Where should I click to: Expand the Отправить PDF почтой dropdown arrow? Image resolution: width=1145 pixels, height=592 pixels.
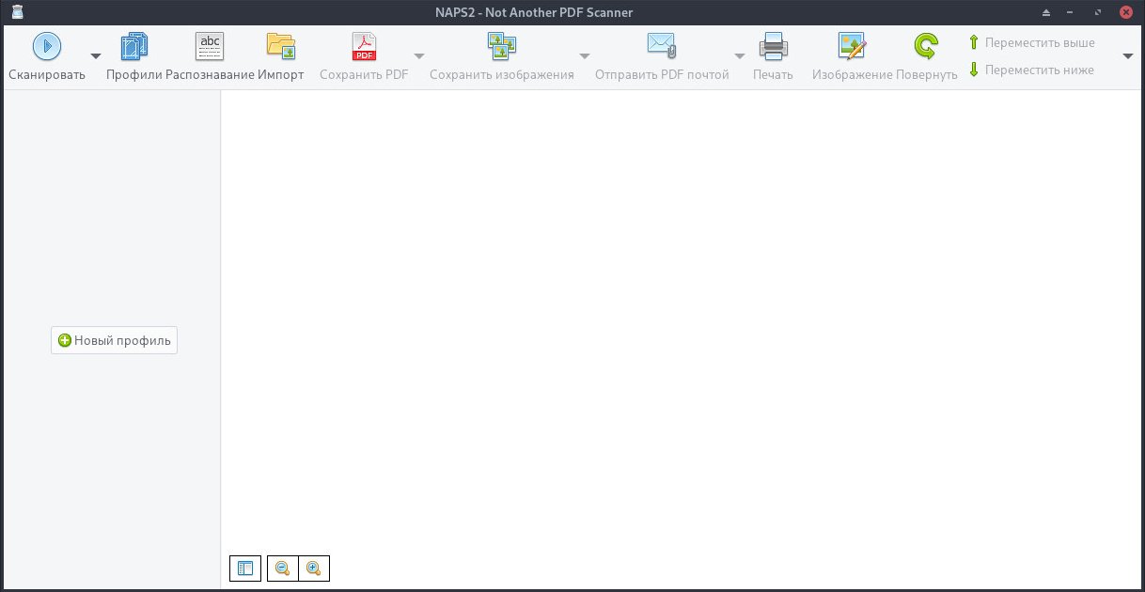[x=740, y=56]
